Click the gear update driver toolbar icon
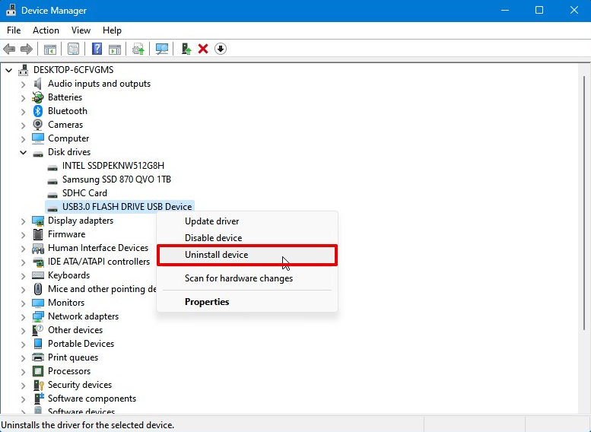The height and width of the screenshot is (432, 591). coord(138,49)
